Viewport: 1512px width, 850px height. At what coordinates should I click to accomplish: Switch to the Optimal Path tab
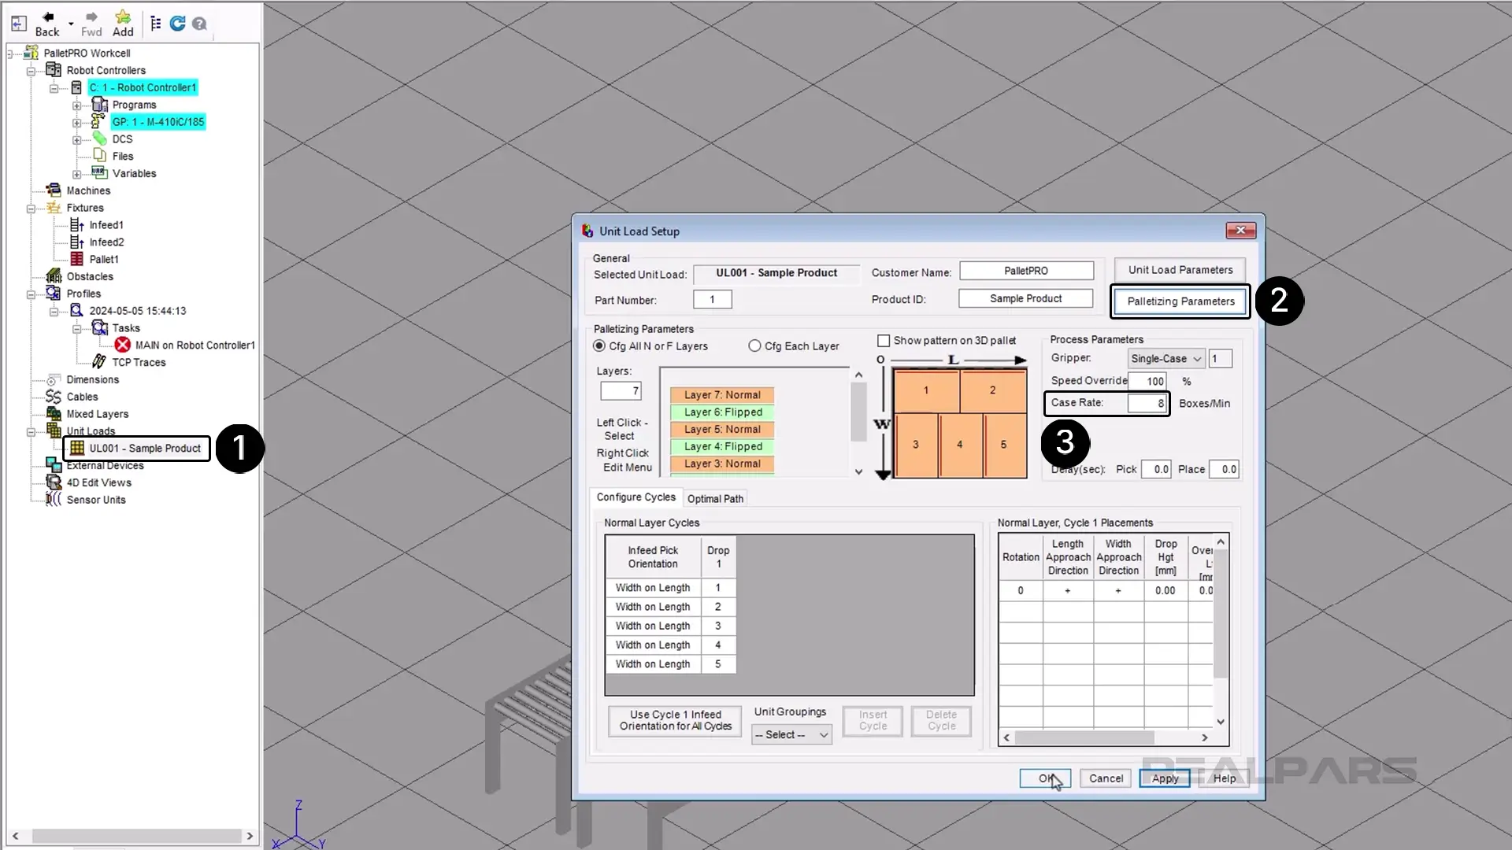(715, 499)
